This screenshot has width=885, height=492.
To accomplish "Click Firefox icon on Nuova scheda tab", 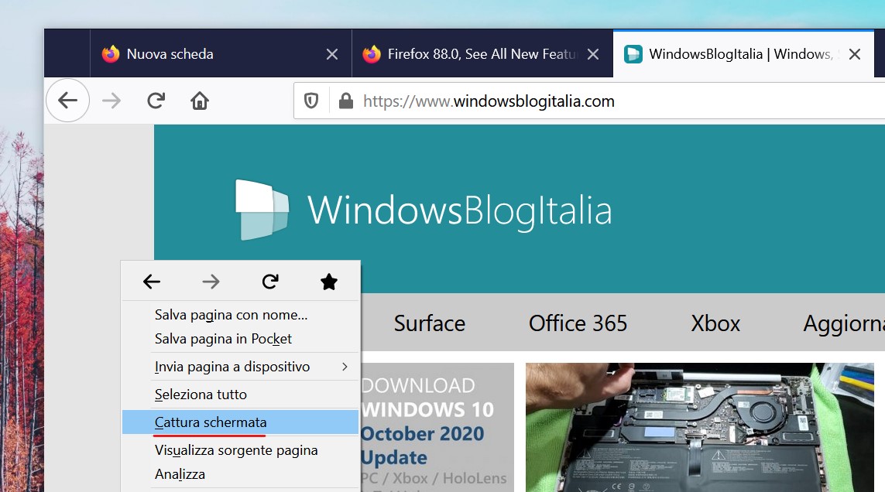I will (x=111, y=53).
